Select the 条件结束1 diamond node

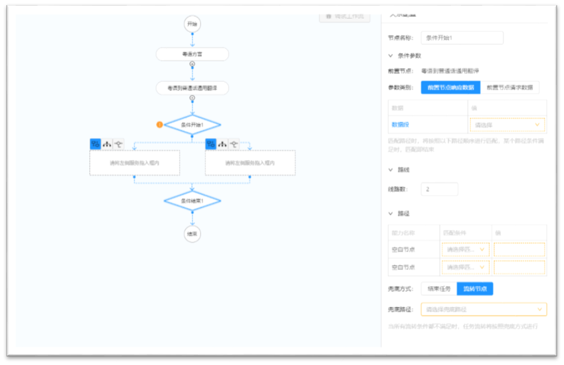[x=192, y=201]
